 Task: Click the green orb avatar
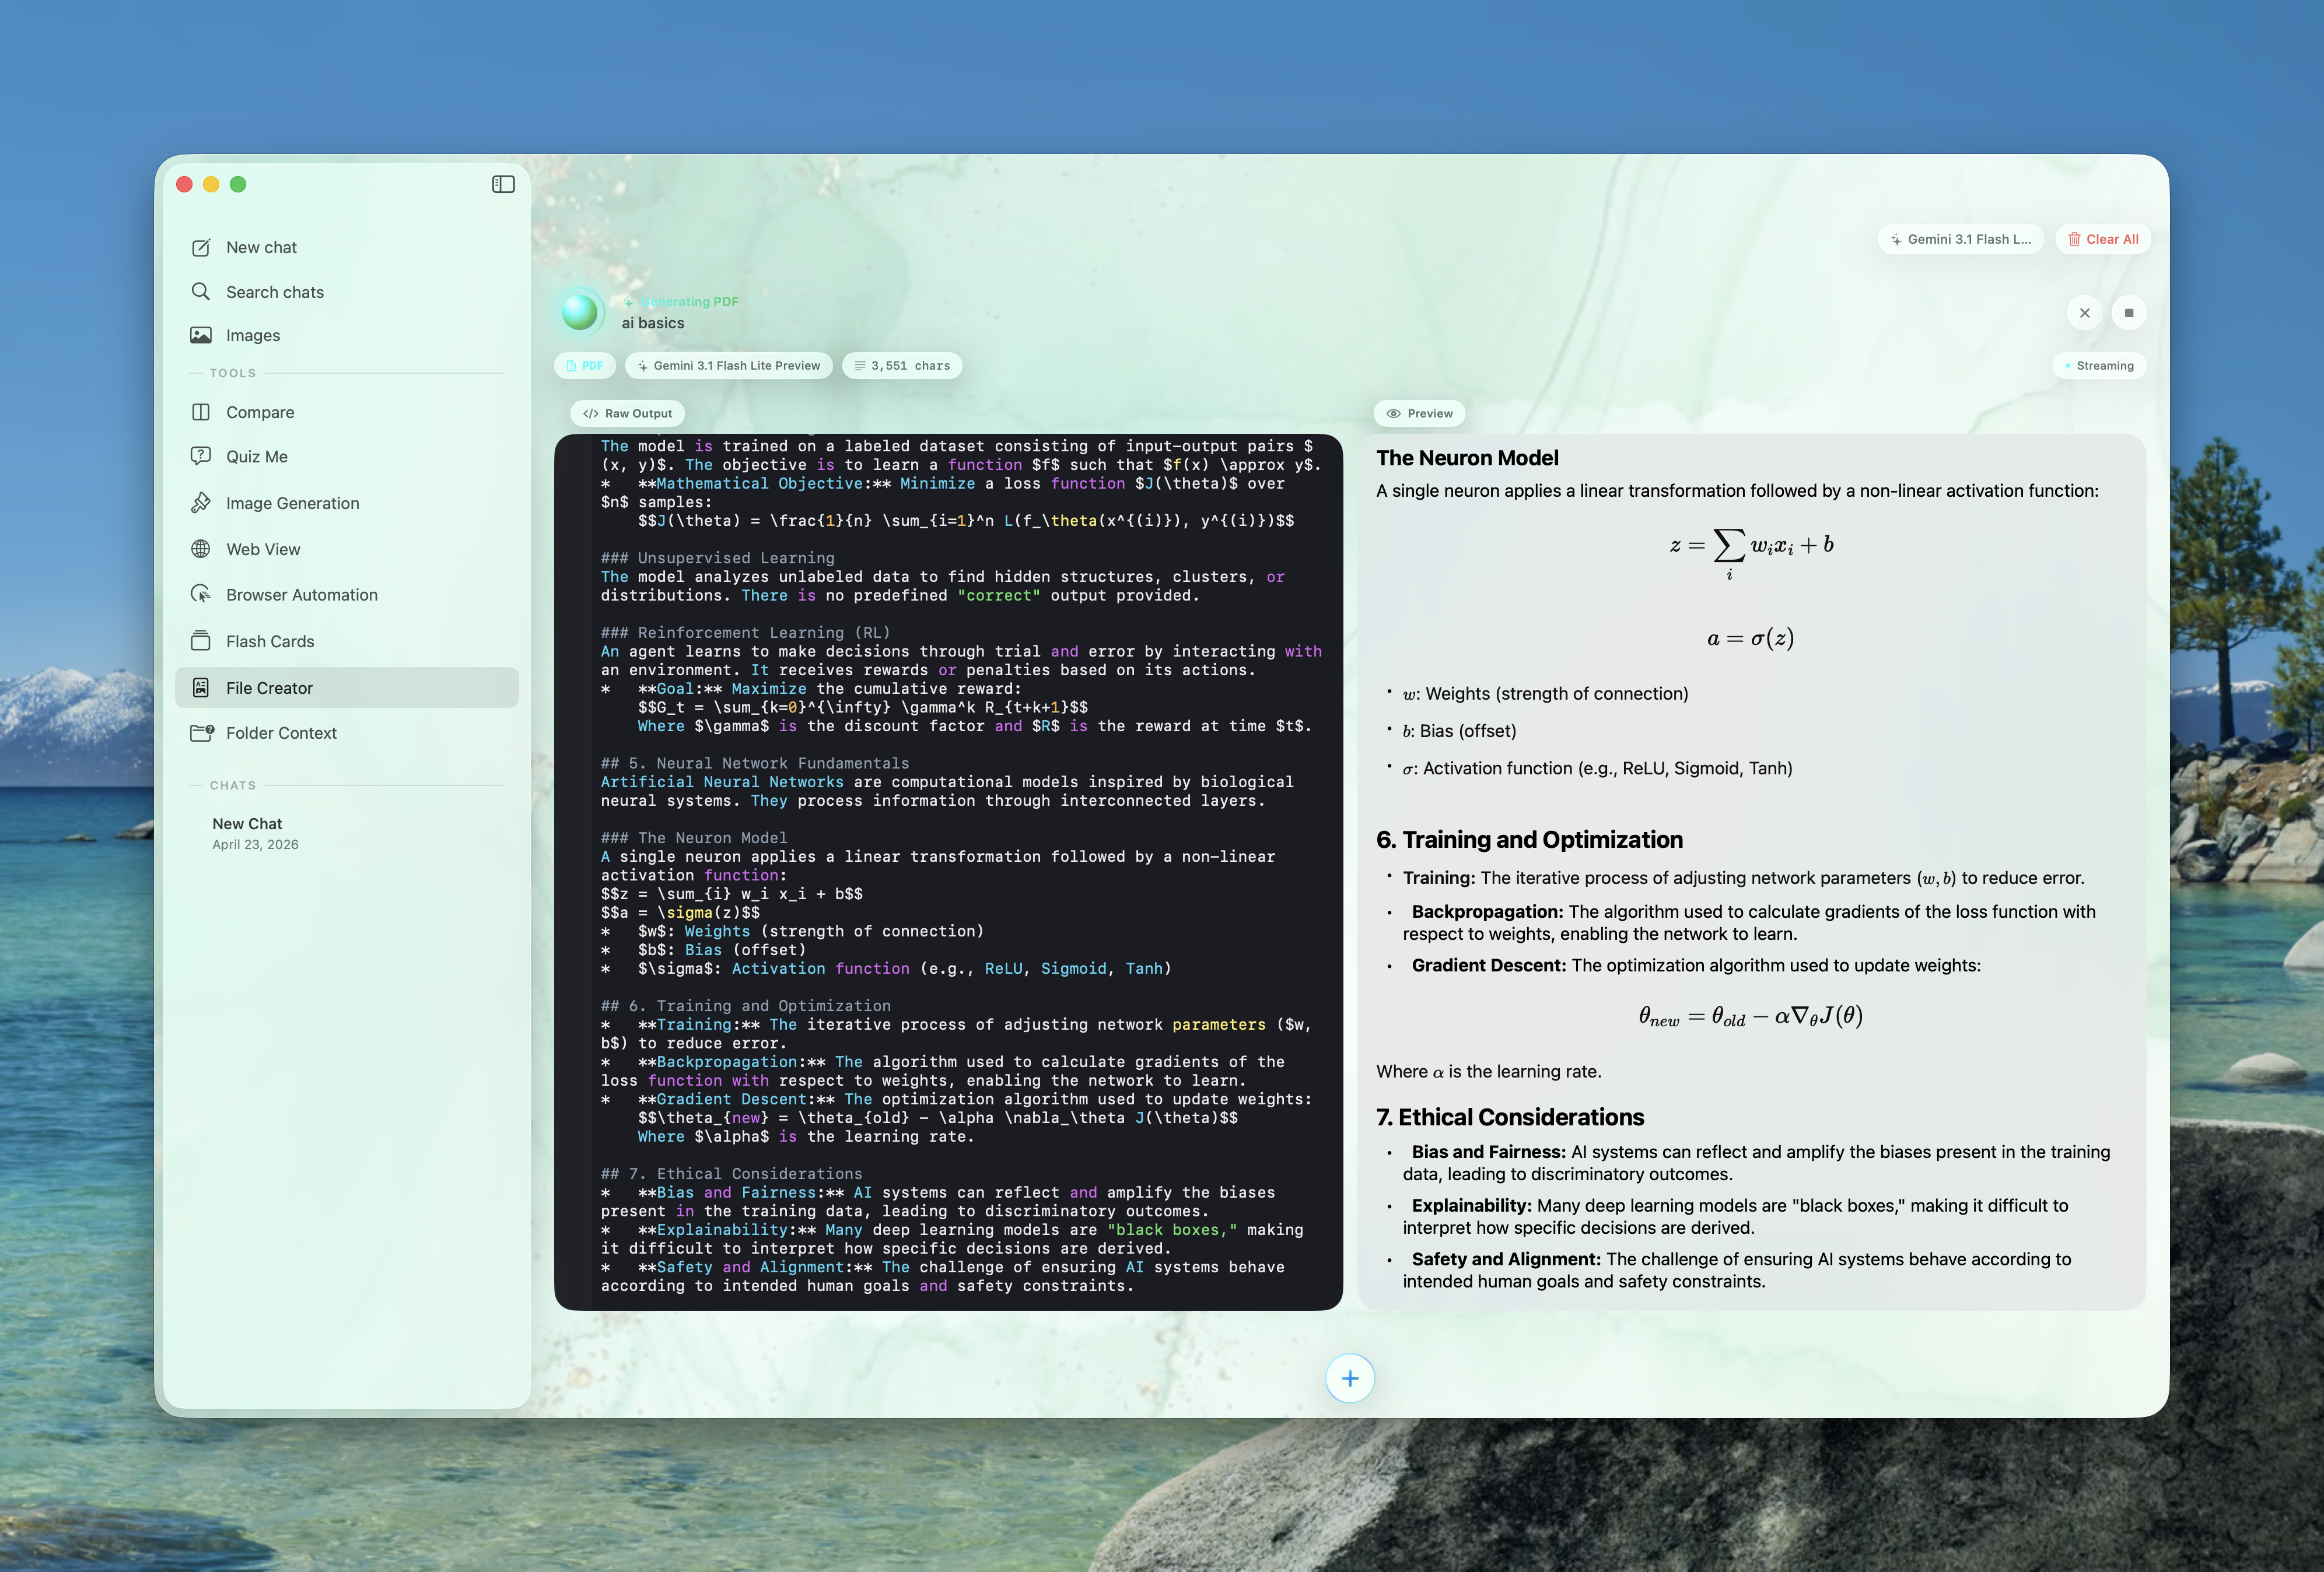click(580, 312)
